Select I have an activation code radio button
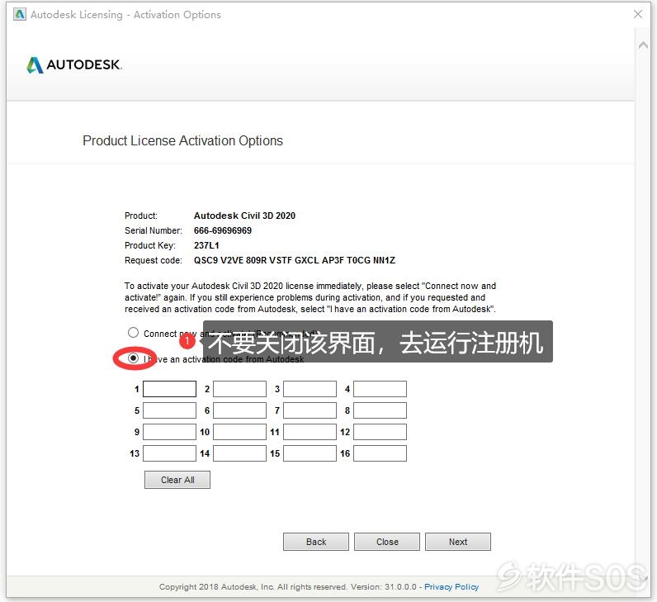The height and width of the screenshot is (602, 657). point(133,358)
